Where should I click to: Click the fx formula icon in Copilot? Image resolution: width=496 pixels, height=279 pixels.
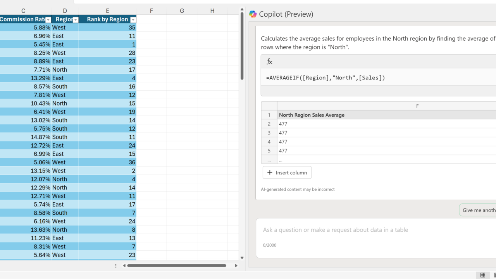point(269,62)
